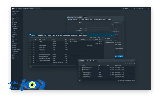This screenshot has height=97, width=162.
Task: Click Setup Repeater in Wireless actions
Action: click(116, 31)
